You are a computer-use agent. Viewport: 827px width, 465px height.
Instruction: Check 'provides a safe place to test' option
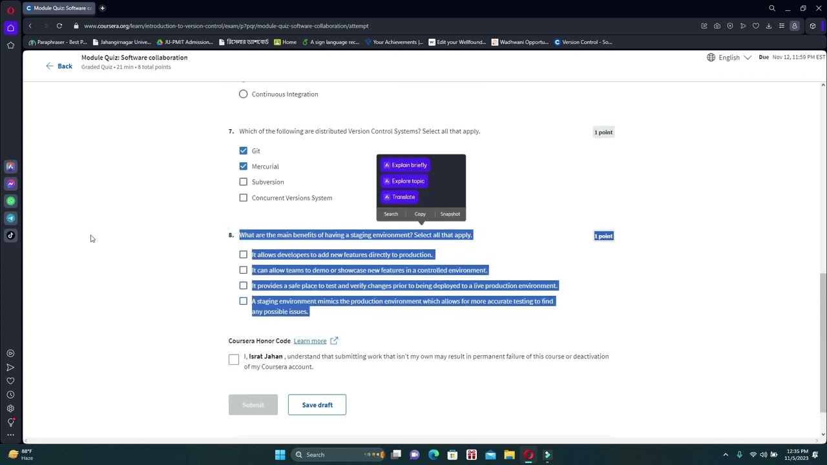pos(243,285)
